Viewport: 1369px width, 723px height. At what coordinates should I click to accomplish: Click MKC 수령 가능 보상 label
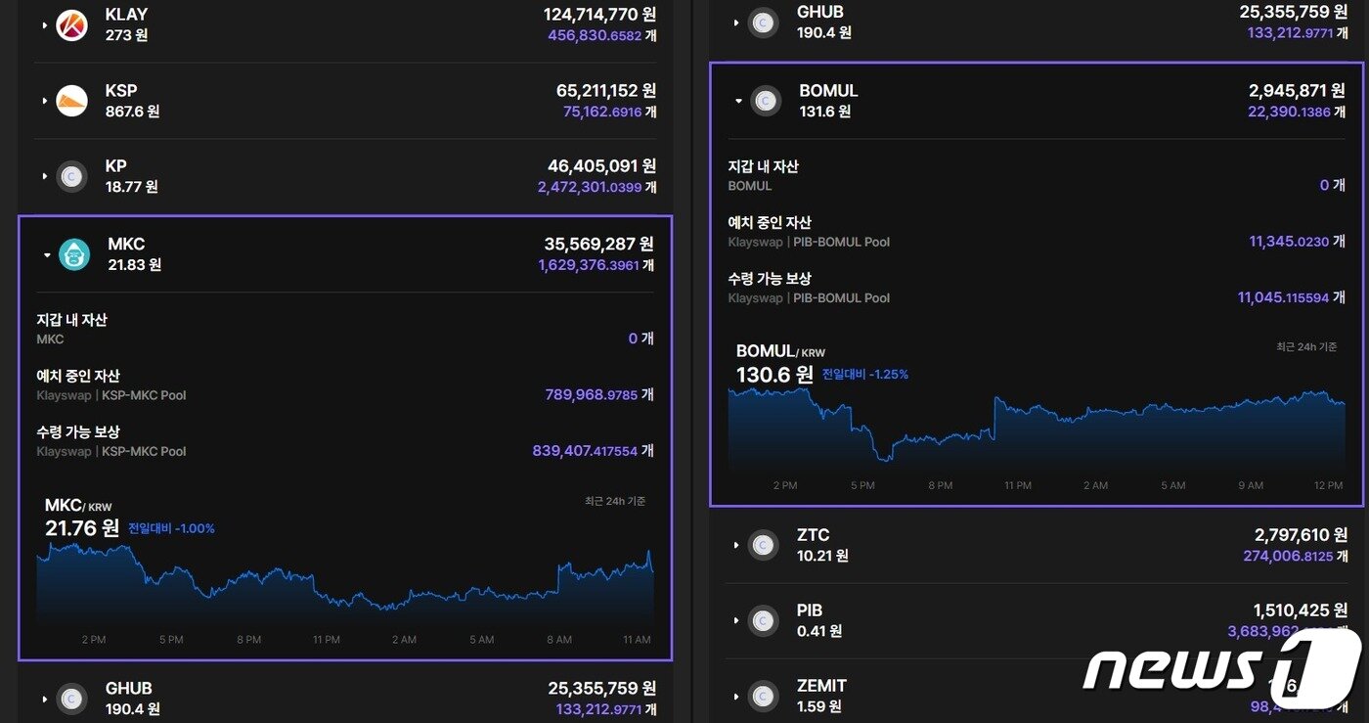[77, 431]
